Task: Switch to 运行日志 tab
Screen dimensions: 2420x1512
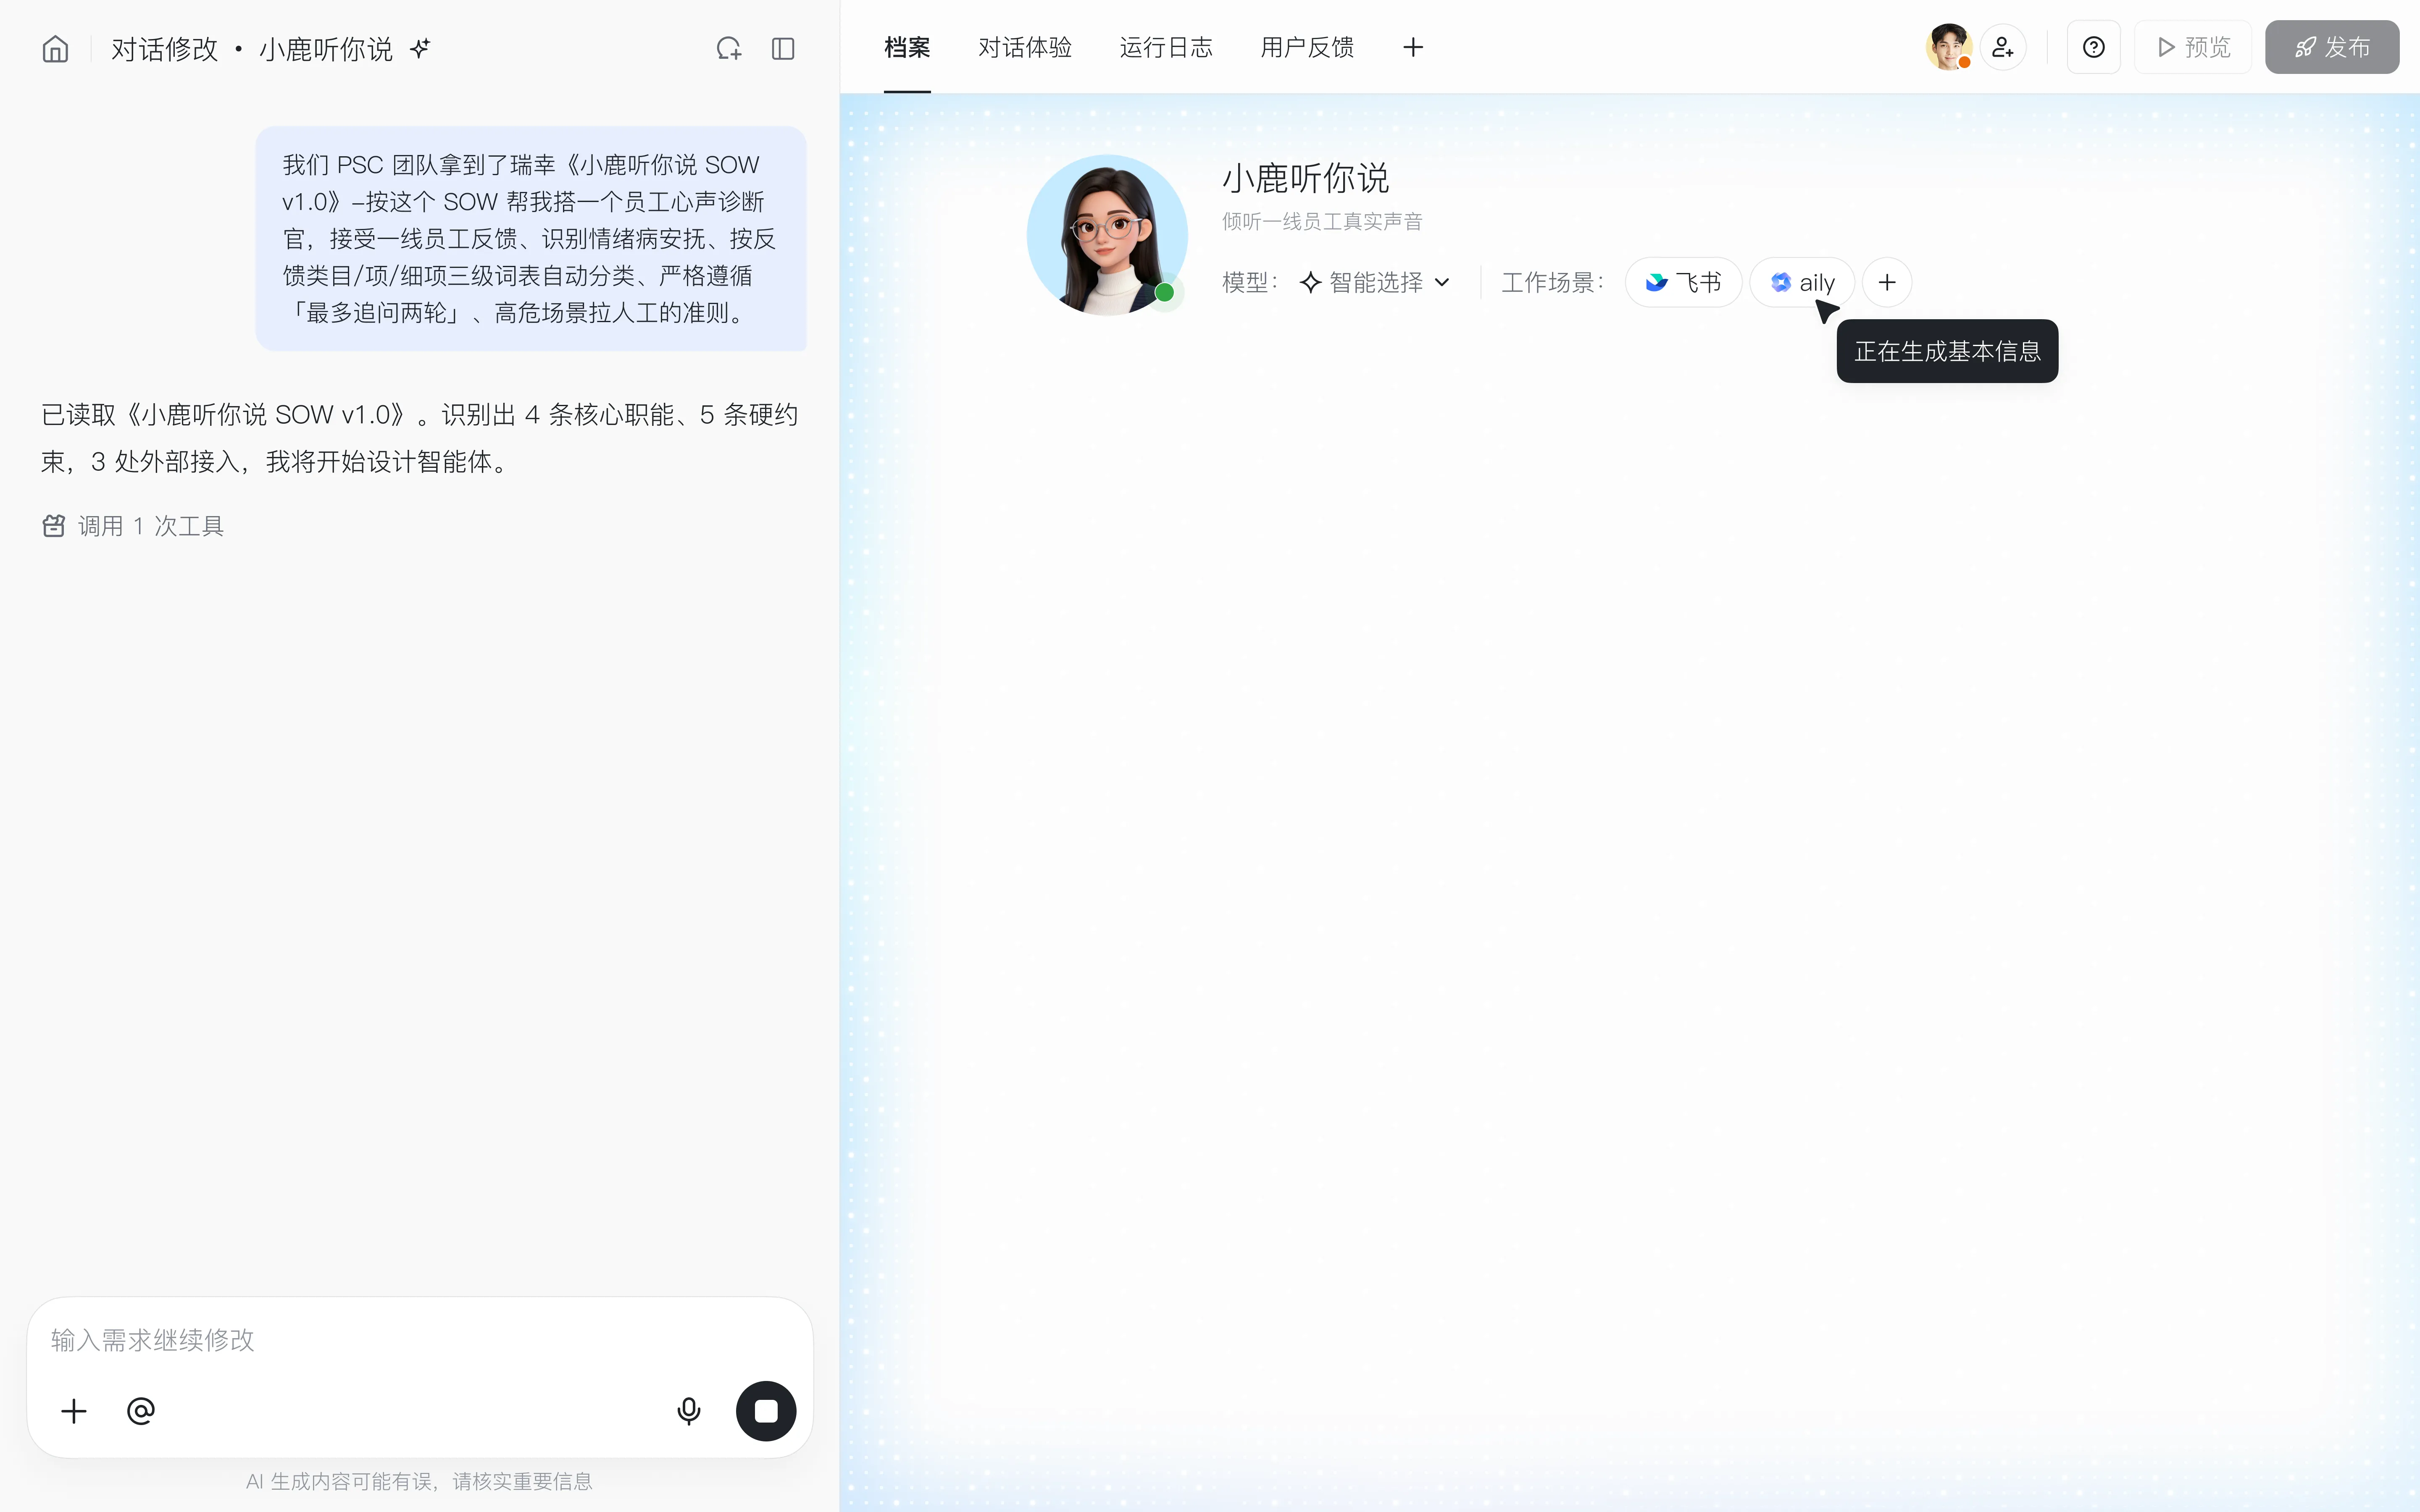Action: 1166,47
